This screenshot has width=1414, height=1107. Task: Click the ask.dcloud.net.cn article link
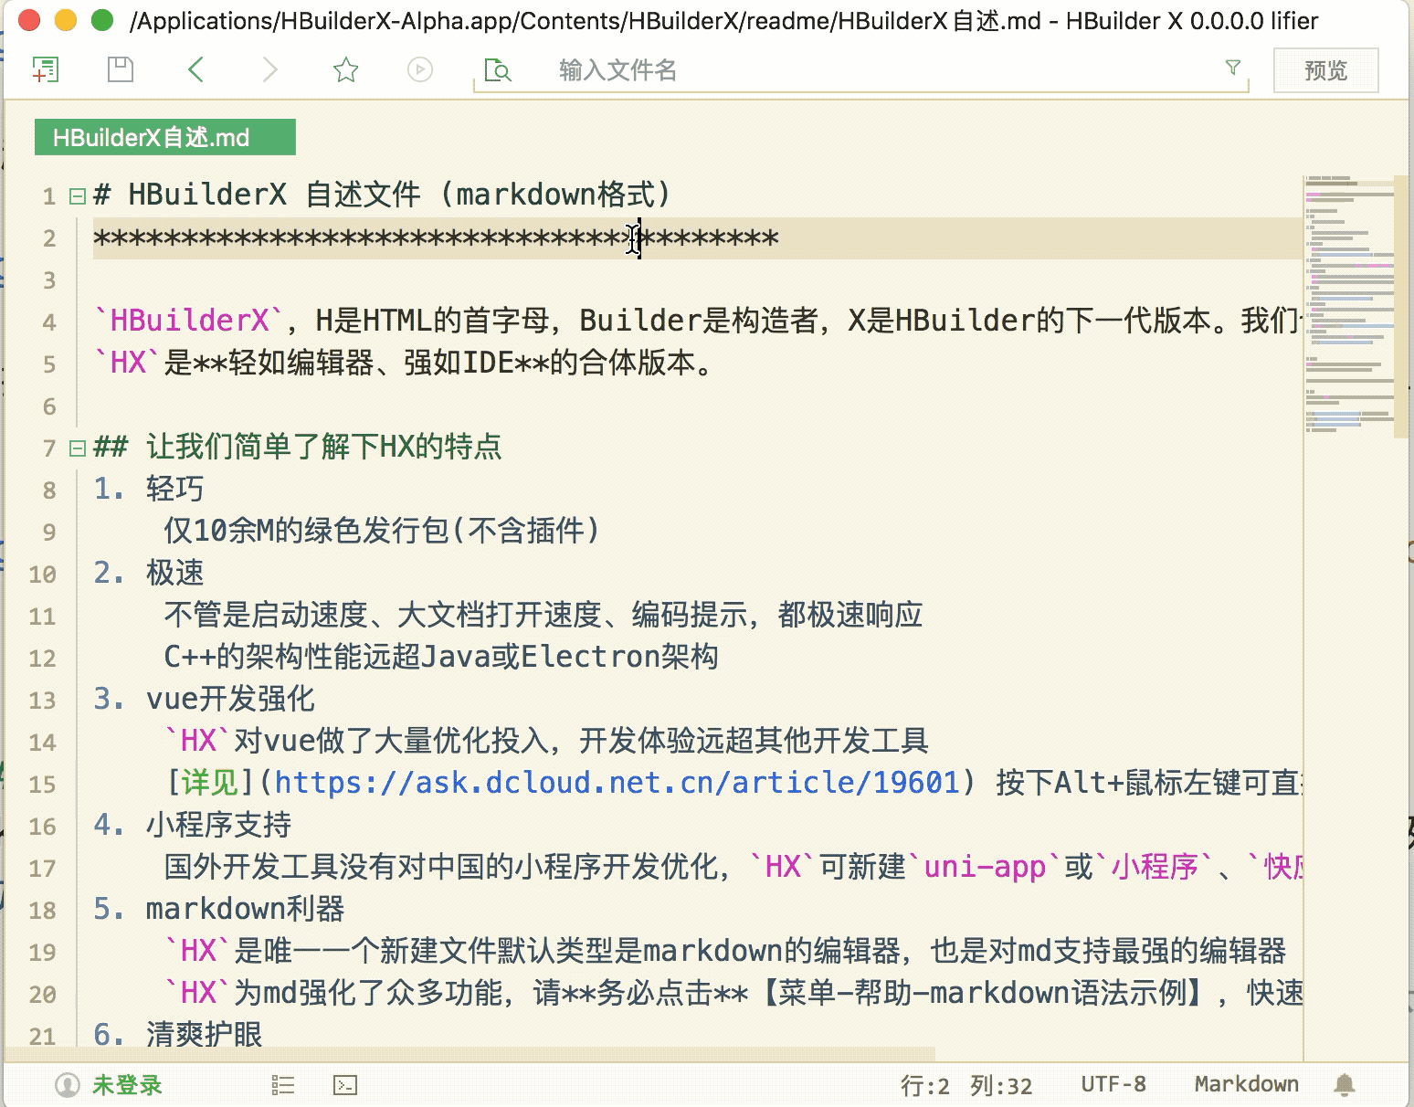point(617,783)
